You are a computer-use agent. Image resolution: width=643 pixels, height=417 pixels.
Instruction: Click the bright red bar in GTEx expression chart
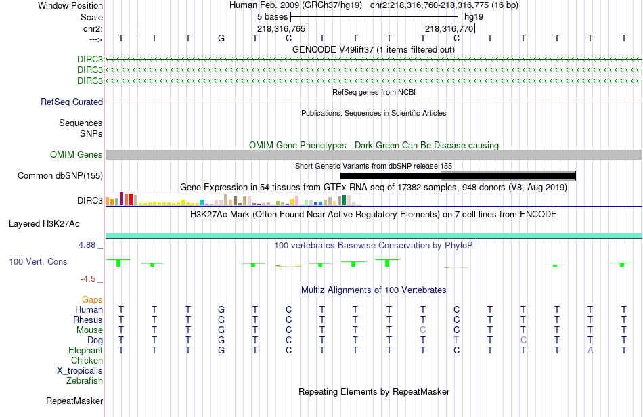click(x=131, y=199)
